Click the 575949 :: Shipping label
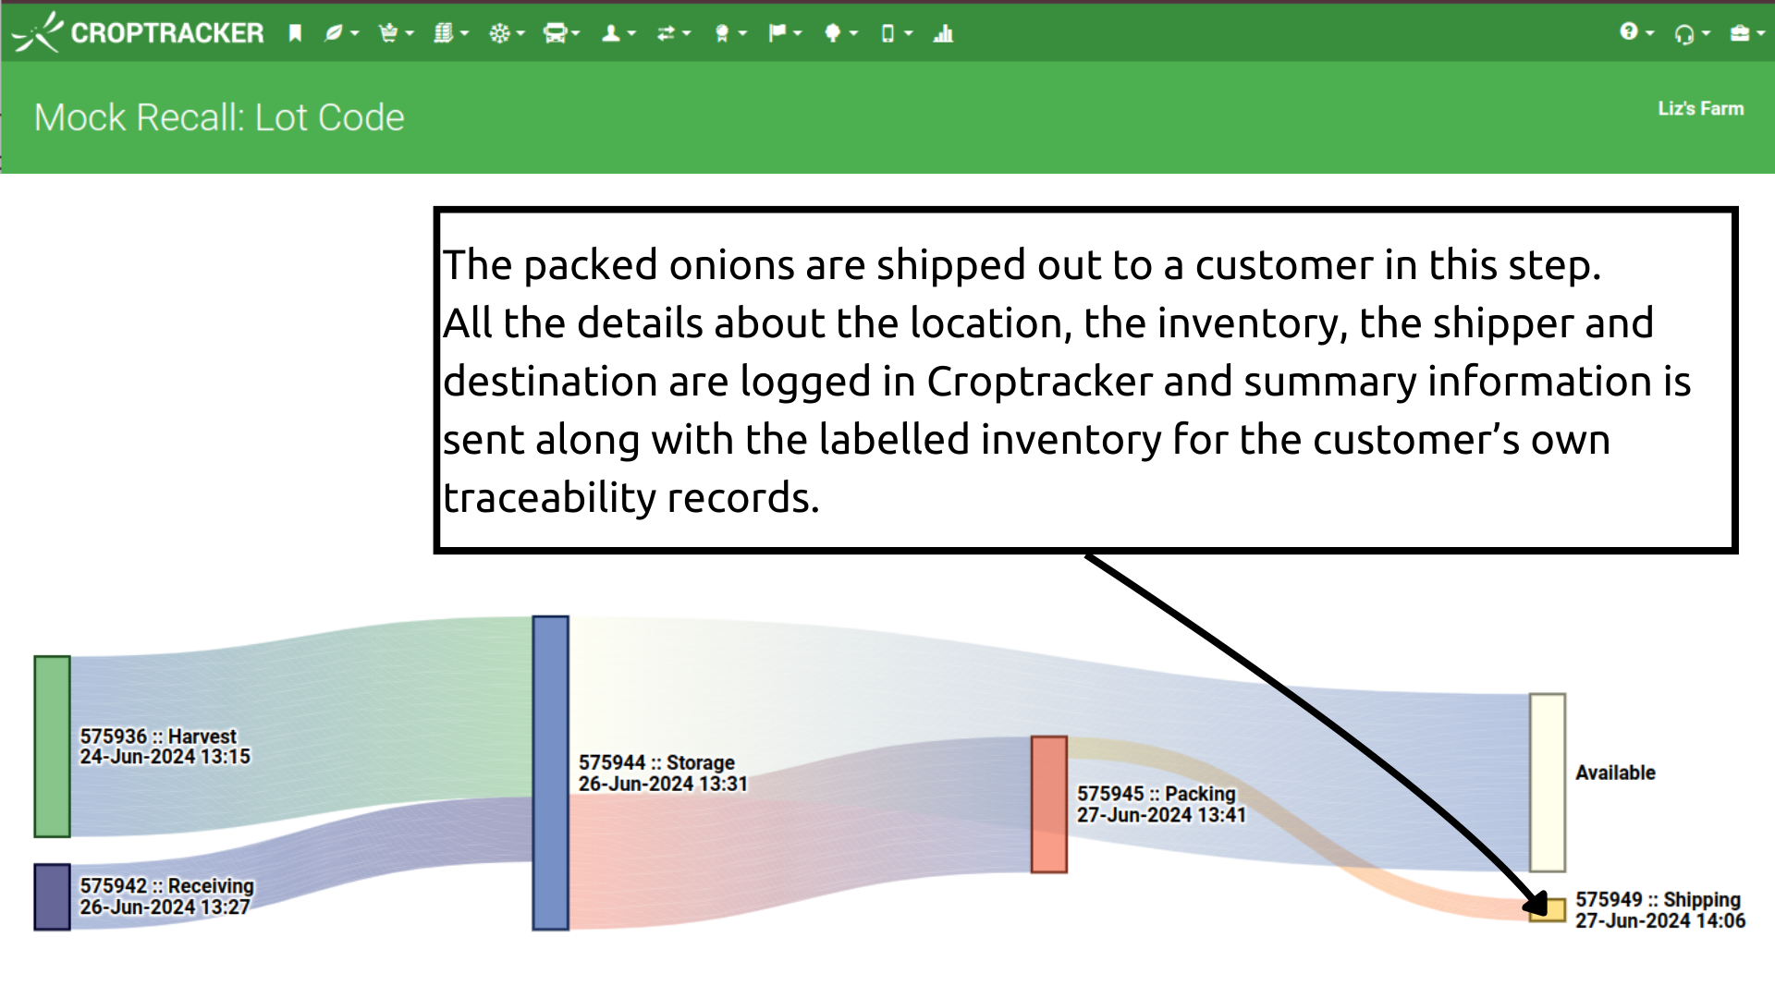This screenshot has height=998, width=1775. click(1658, 899)
